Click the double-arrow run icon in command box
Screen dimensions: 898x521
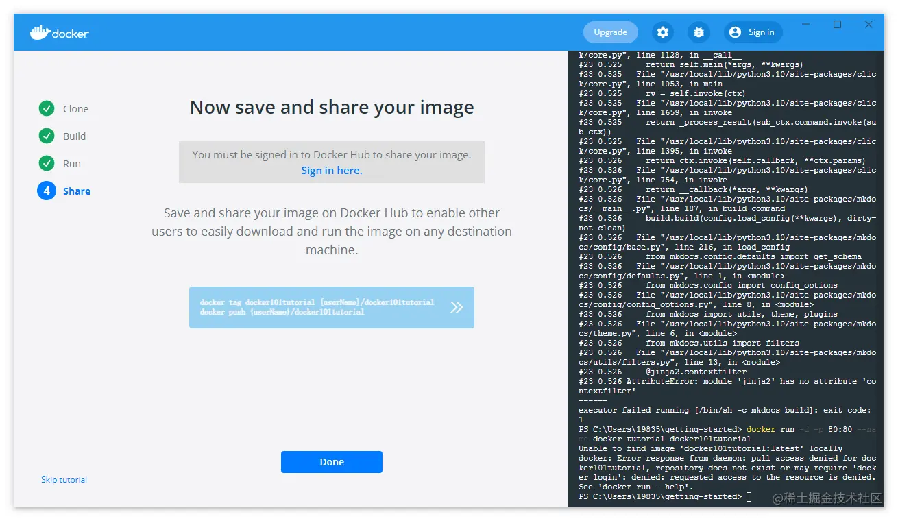point(457,307)
